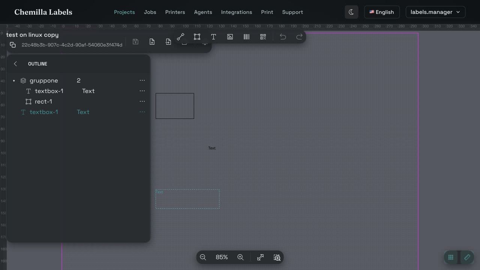
Task: Open the labels.manager user menu
Action: 435,12
